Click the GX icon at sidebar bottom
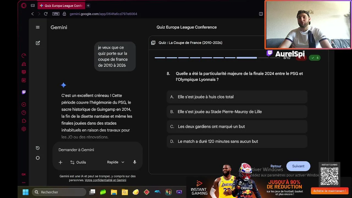 [24, 174]
